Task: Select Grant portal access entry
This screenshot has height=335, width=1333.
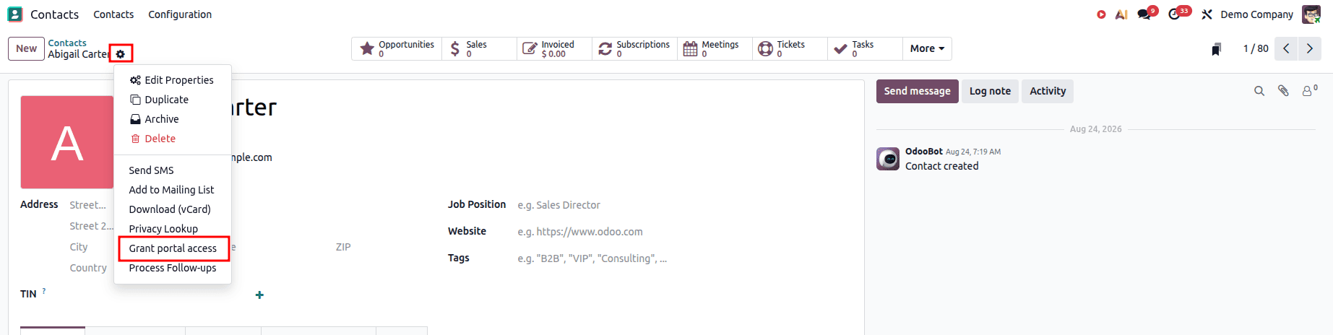Action: (173, 248)
